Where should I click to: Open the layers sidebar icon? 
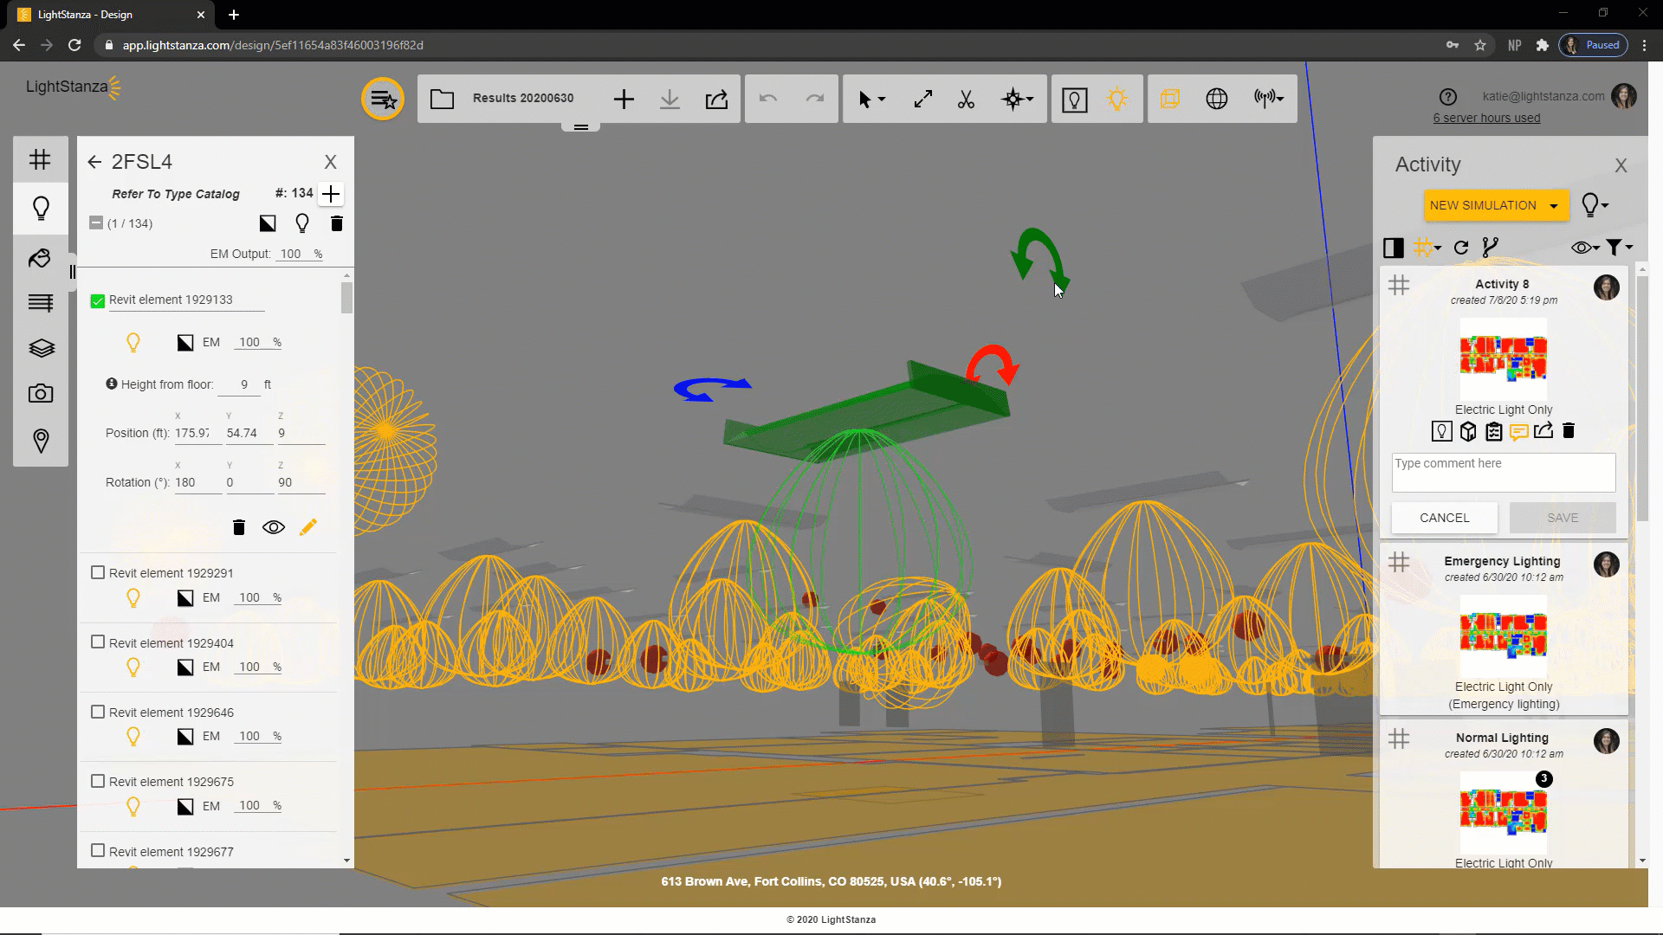click(x=42, y=348)
